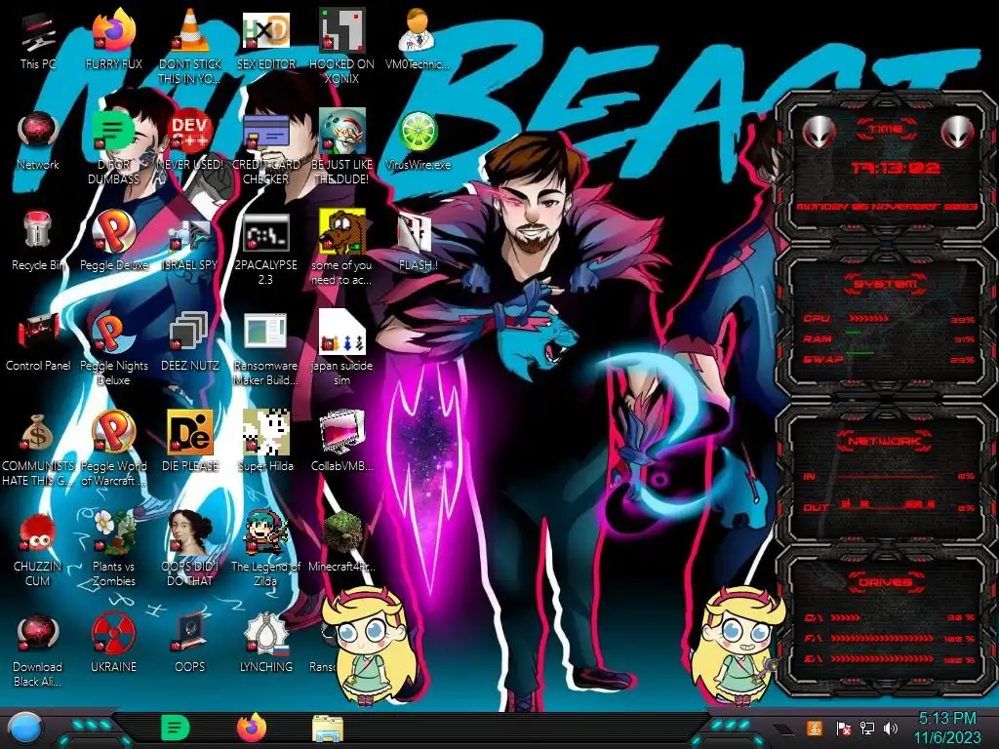
Task: Click the right alien head in TIME widget
Action: [958, 133]
